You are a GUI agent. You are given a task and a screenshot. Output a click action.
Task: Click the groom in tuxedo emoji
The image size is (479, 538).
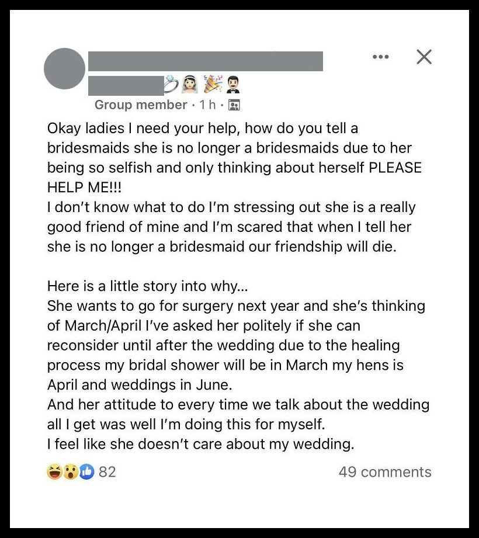[x=233, y=85]
